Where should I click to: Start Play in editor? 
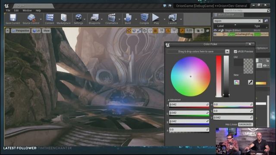click(x=156, y=19)
